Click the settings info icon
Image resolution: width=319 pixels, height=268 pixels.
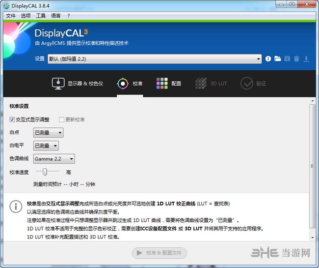(x=268, y=59)
